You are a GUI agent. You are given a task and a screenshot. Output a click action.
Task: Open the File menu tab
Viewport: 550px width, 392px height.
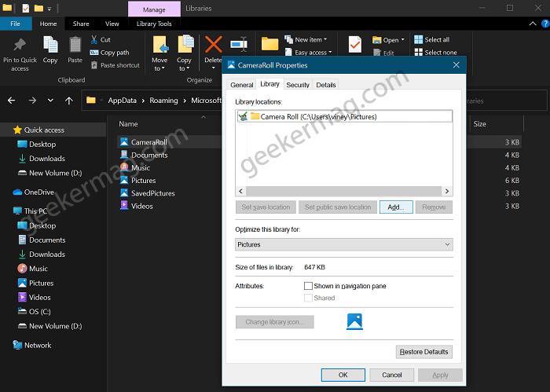point(16,24)
